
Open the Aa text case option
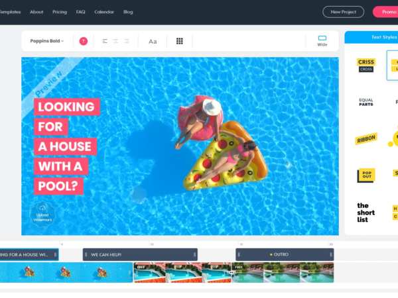click(153, 41)
